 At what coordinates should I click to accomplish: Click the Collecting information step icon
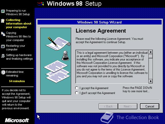pos(3,21)
